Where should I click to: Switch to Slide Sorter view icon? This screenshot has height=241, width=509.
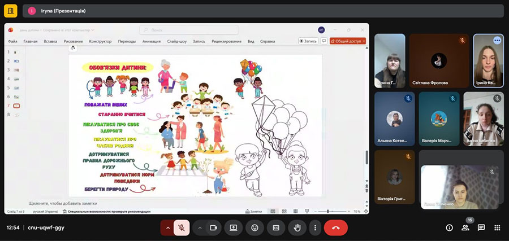(284, 212)
